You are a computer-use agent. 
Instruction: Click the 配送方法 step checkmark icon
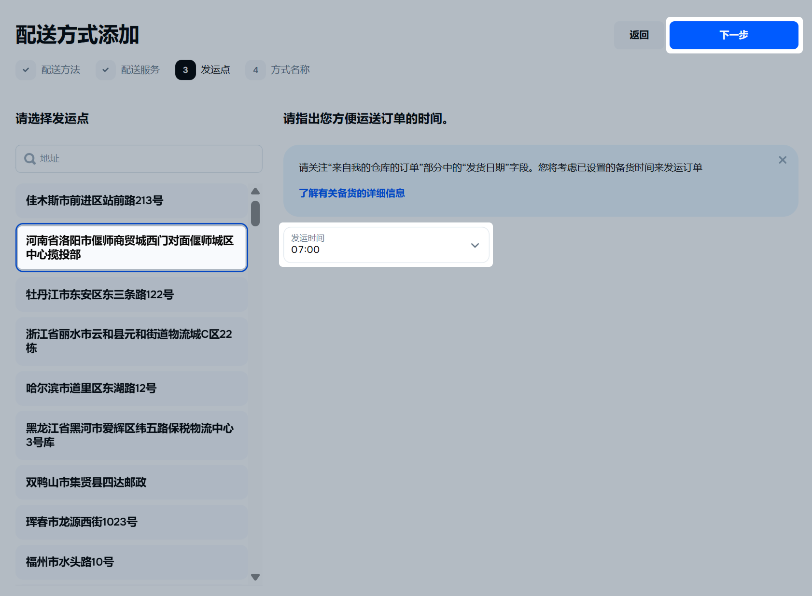point(26,70)
